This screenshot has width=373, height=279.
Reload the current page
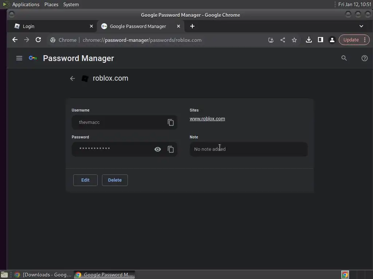click(x=38, y=40)
